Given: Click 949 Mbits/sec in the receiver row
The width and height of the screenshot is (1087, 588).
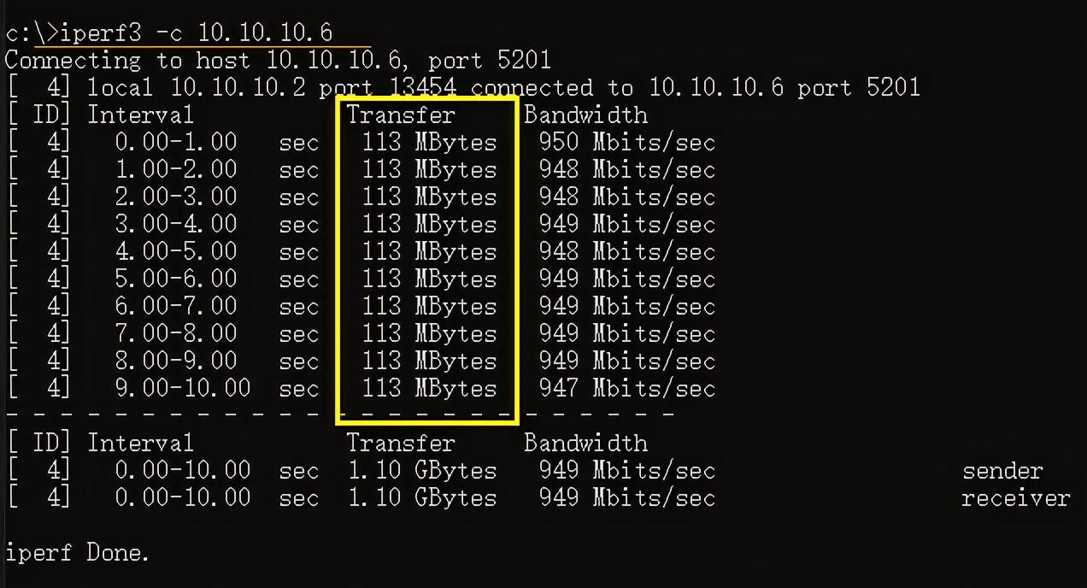Looking at the screenshot, I should coord(626,498).
